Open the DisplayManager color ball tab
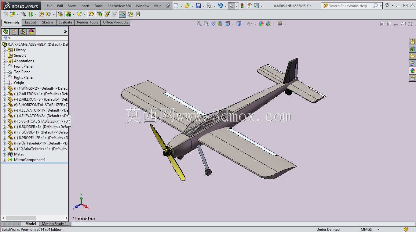The width and height of the screenshot is (416, 232). [31, 32]
